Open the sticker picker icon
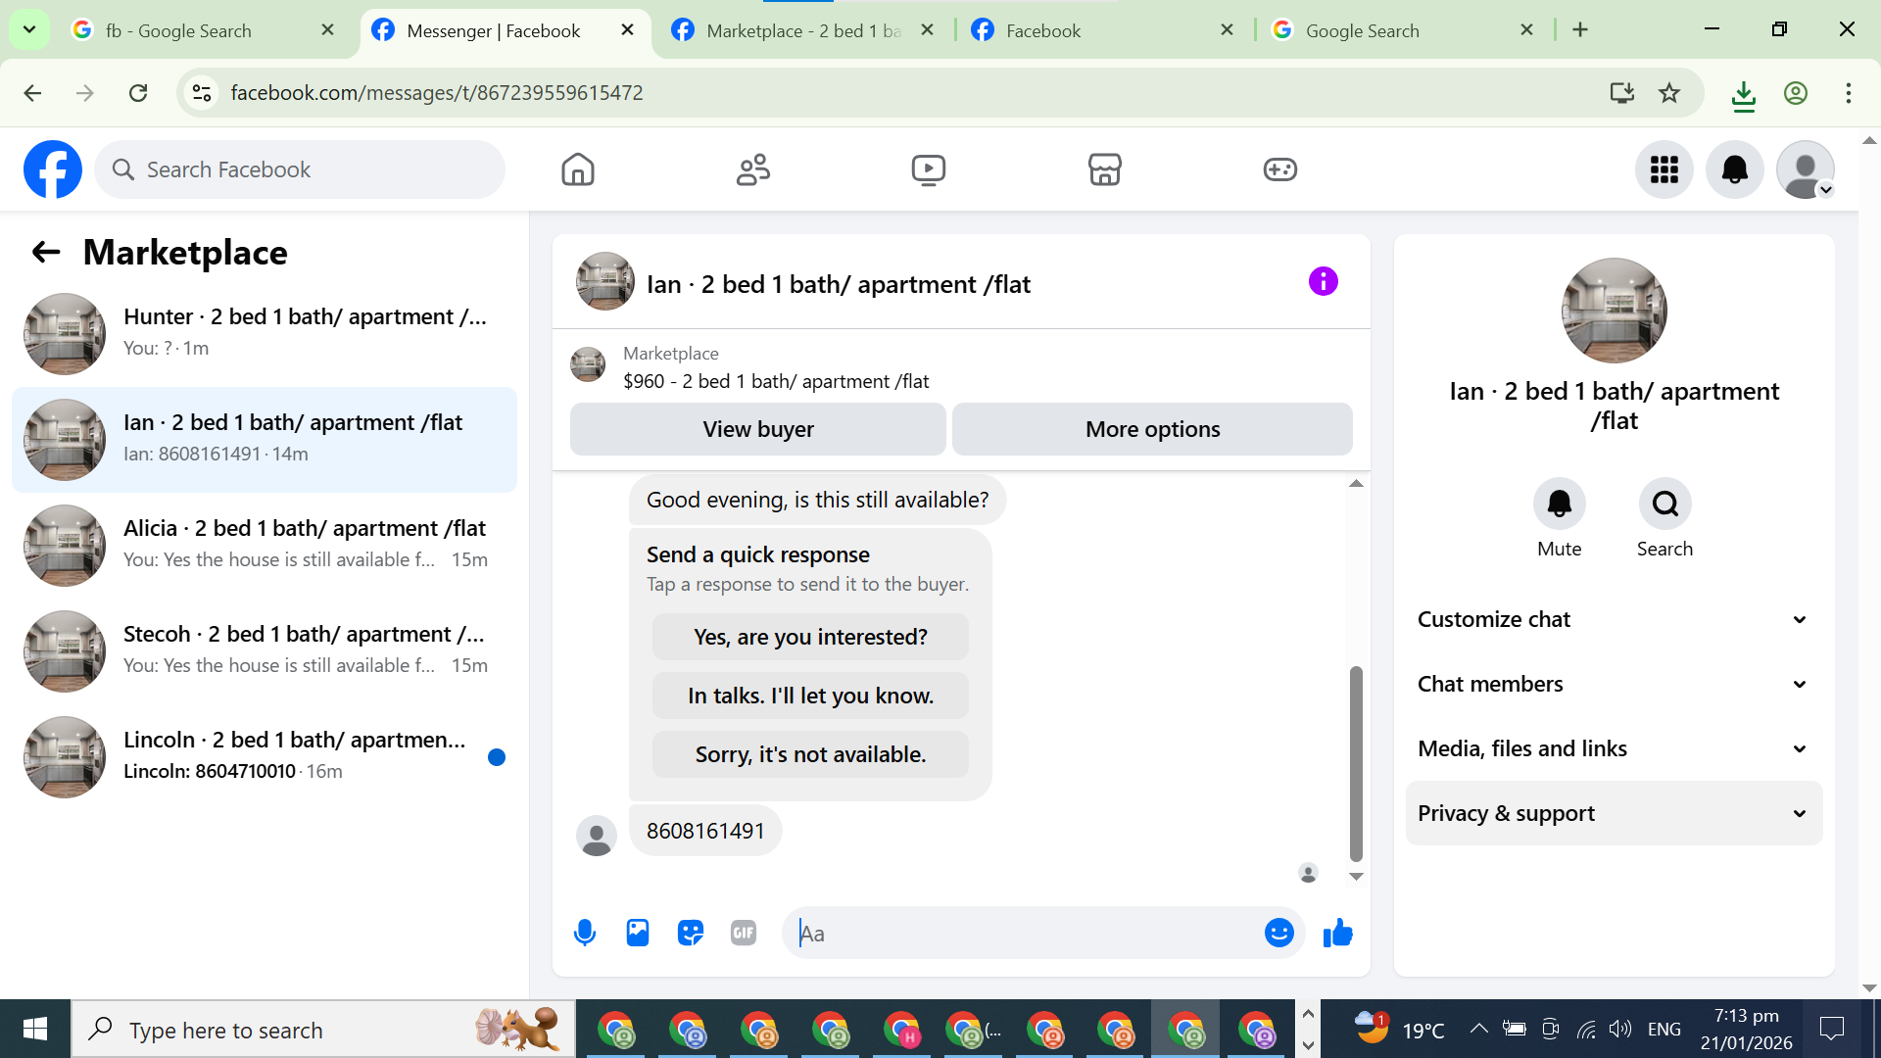1881x1058 pixels. [691, 933]
